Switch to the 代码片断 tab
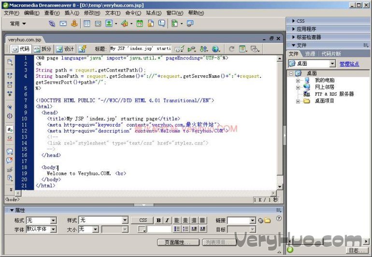372x257 pixels. (331, 54)
